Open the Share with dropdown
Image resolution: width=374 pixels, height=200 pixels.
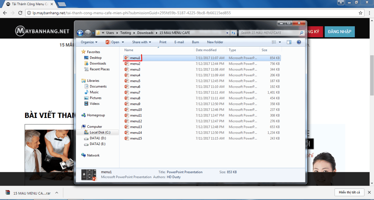coord(142,42)
